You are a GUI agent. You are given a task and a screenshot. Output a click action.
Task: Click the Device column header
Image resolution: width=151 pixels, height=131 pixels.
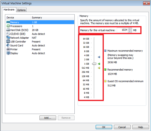[x=18, y=18]
